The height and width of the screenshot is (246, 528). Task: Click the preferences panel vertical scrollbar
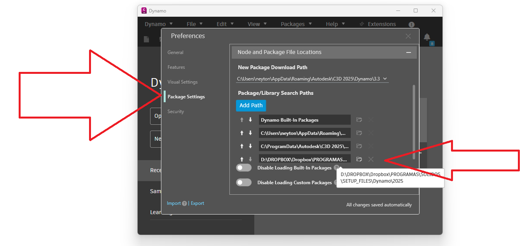(414, 122)
